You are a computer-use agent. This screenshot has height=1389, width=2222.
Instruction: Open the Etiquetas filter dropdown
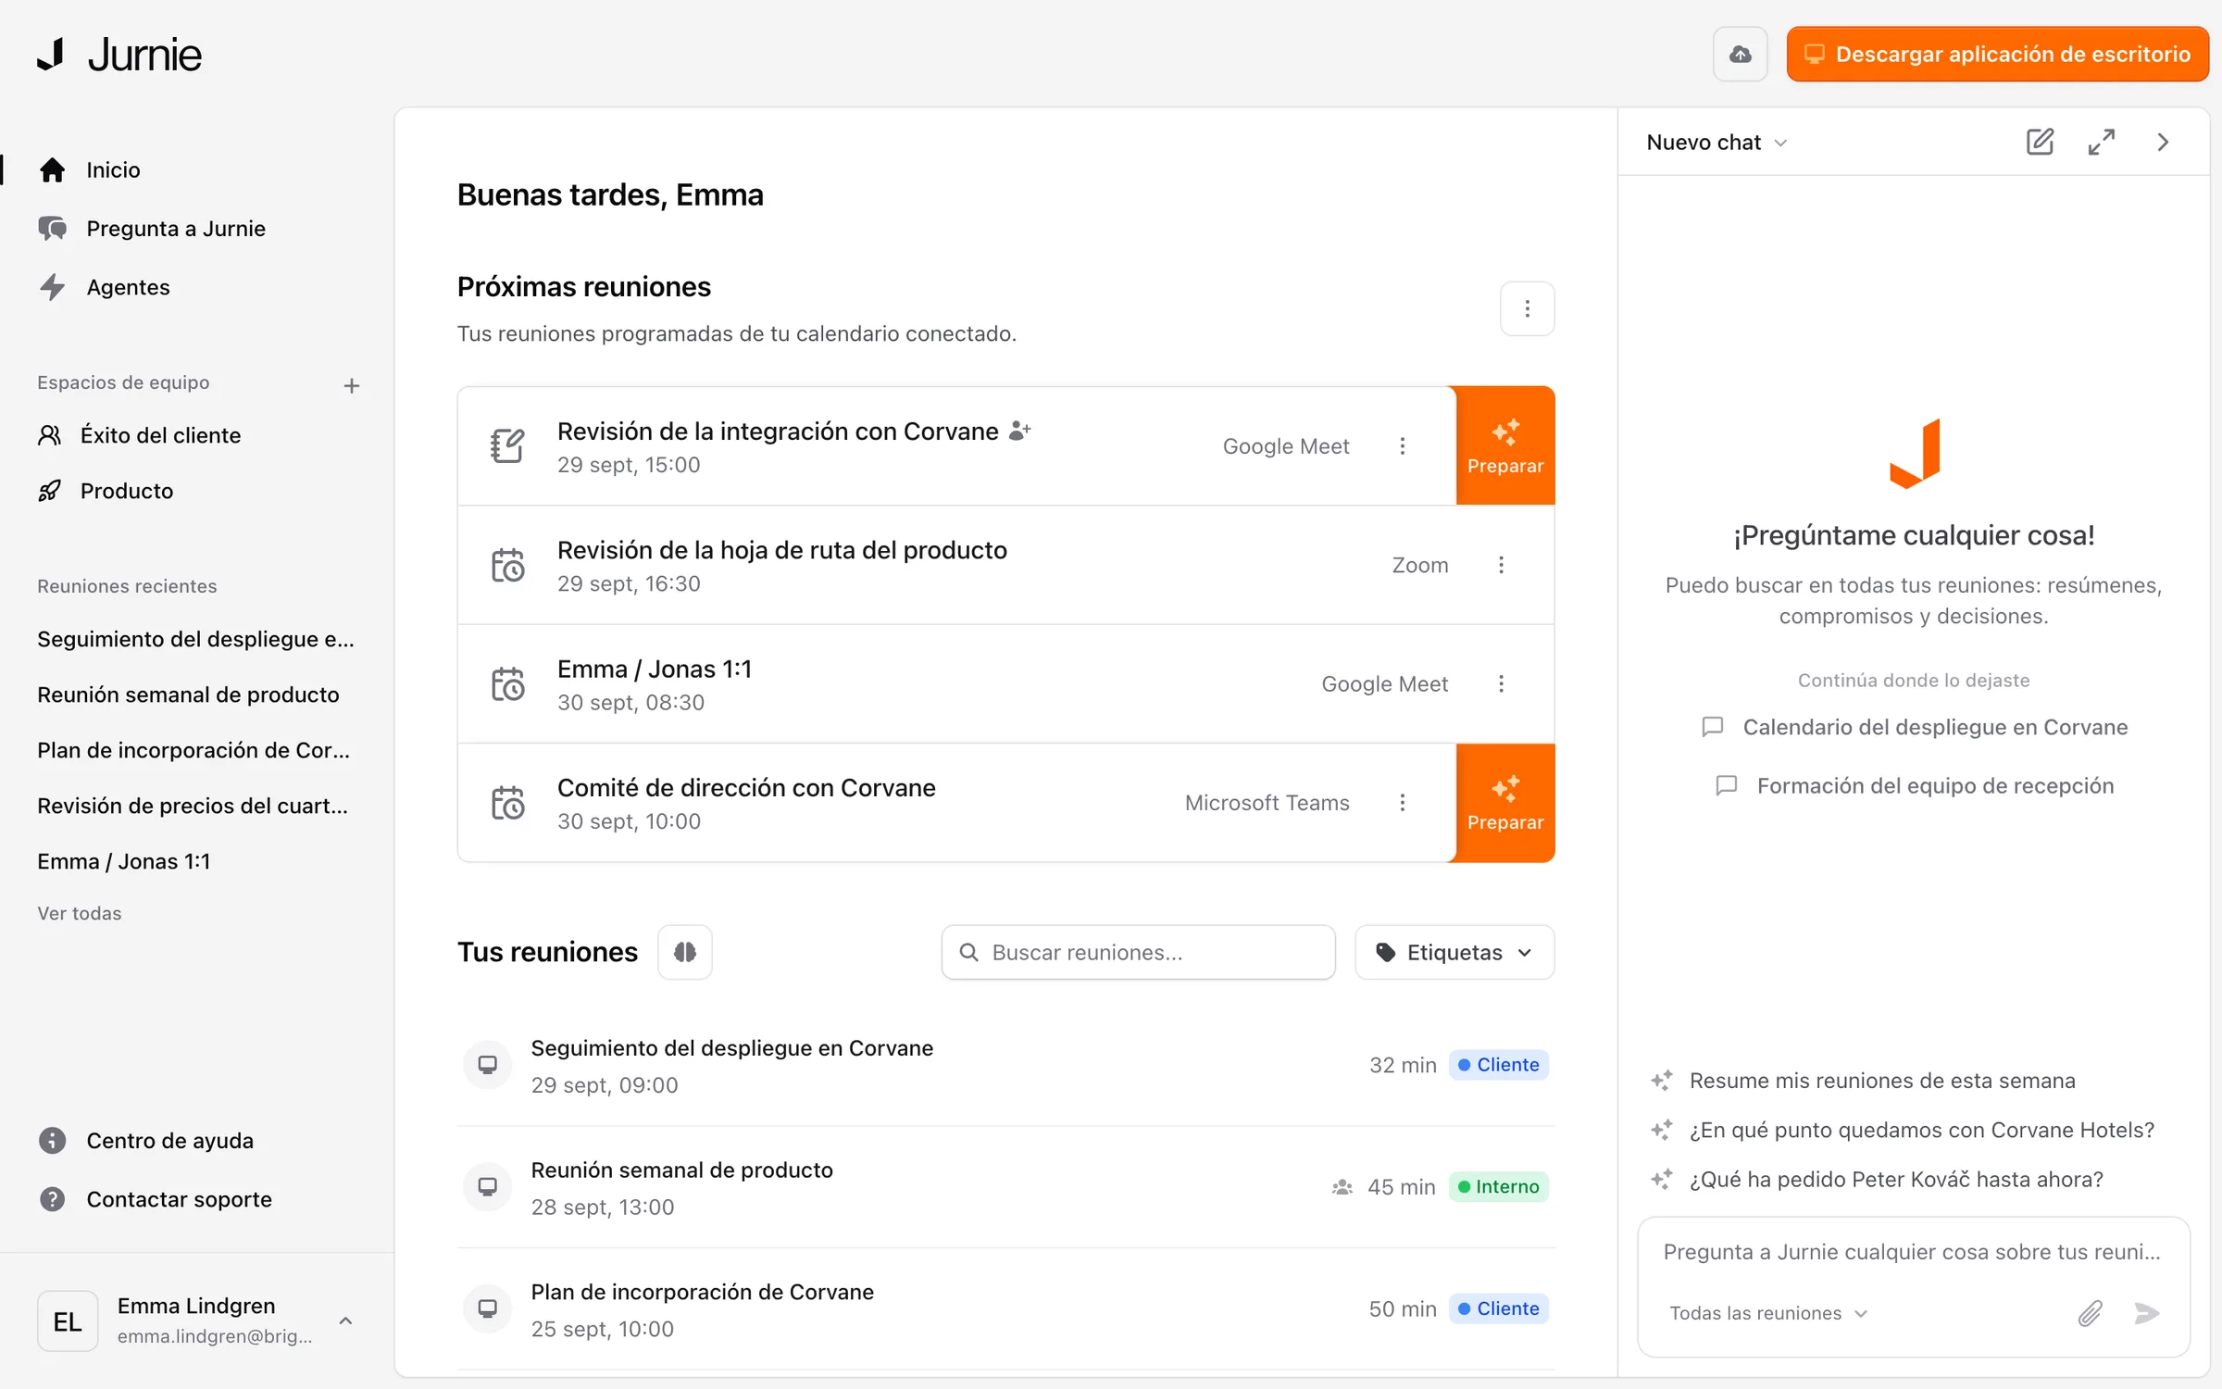click(x=1454, y=952)
